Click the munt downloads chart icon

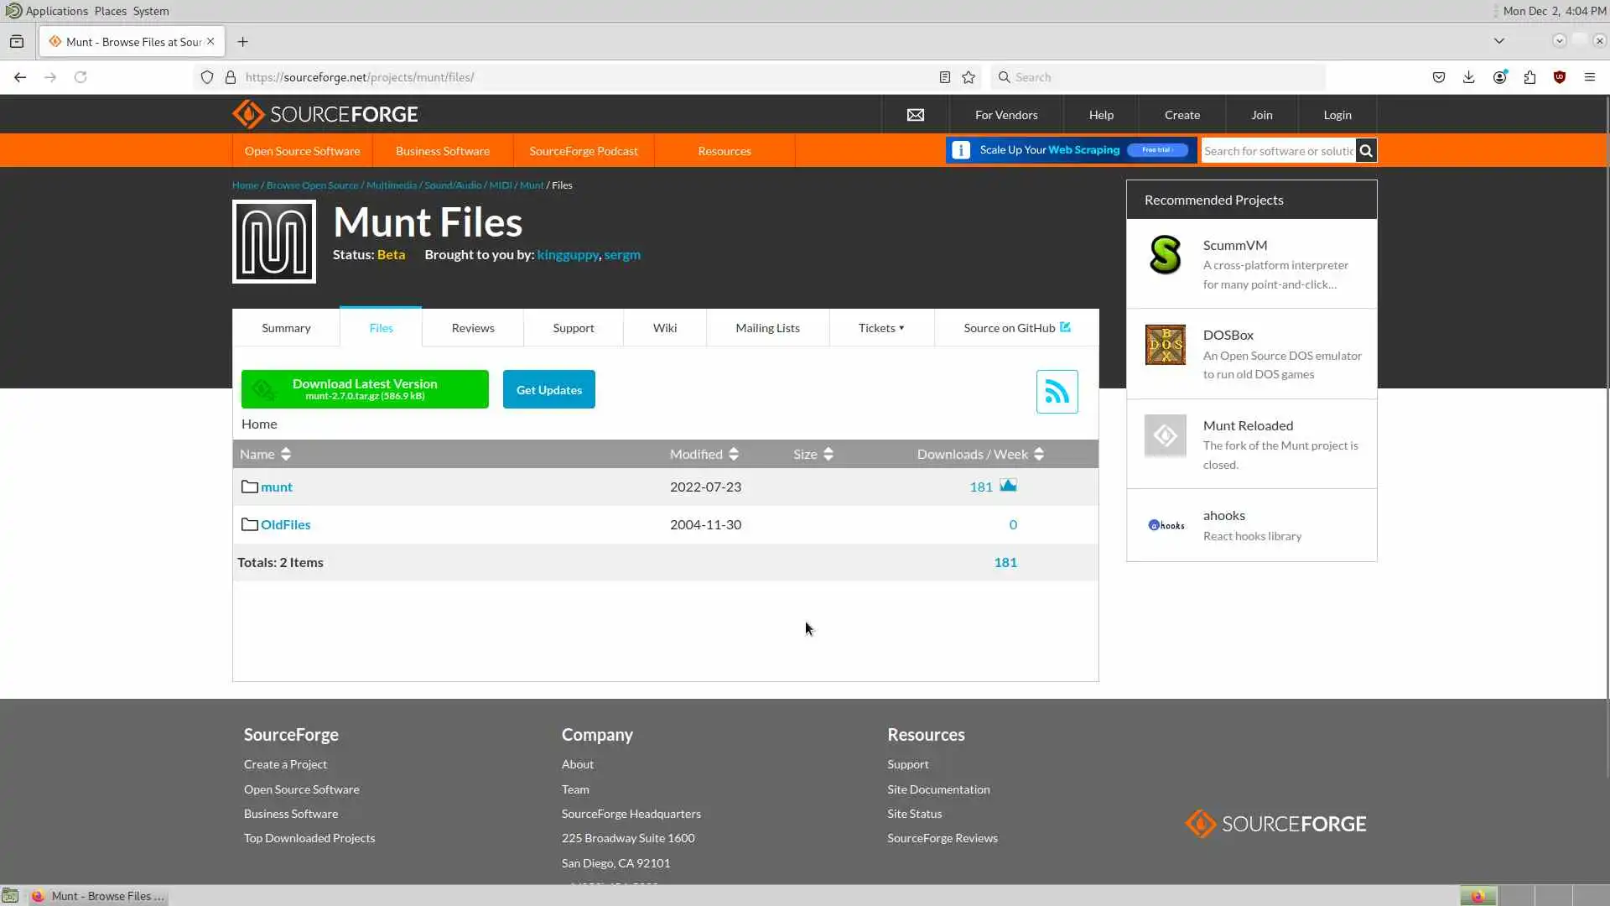[x=1008, y=486]
